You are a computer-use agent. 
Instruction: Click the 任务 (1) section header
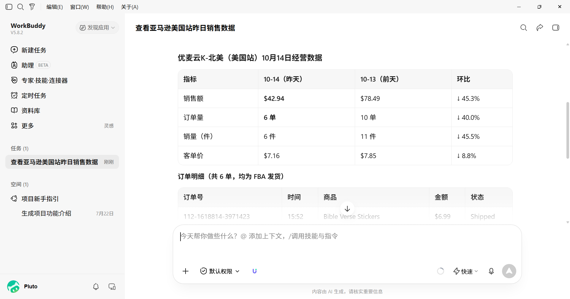click(20, 148)
